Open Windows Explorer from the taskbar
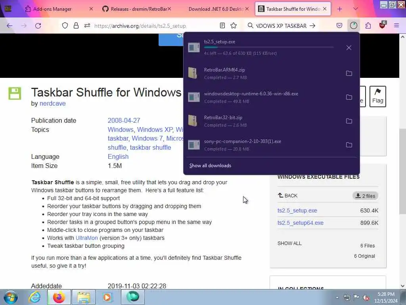The width and height of the screenshot is (406, 305). (83, 297)
